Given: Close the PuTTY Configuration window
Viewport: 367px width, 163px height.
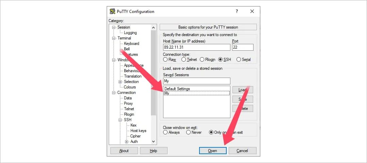Looking at the screenshot, I should pyautogui.click(x=252, y=11).
